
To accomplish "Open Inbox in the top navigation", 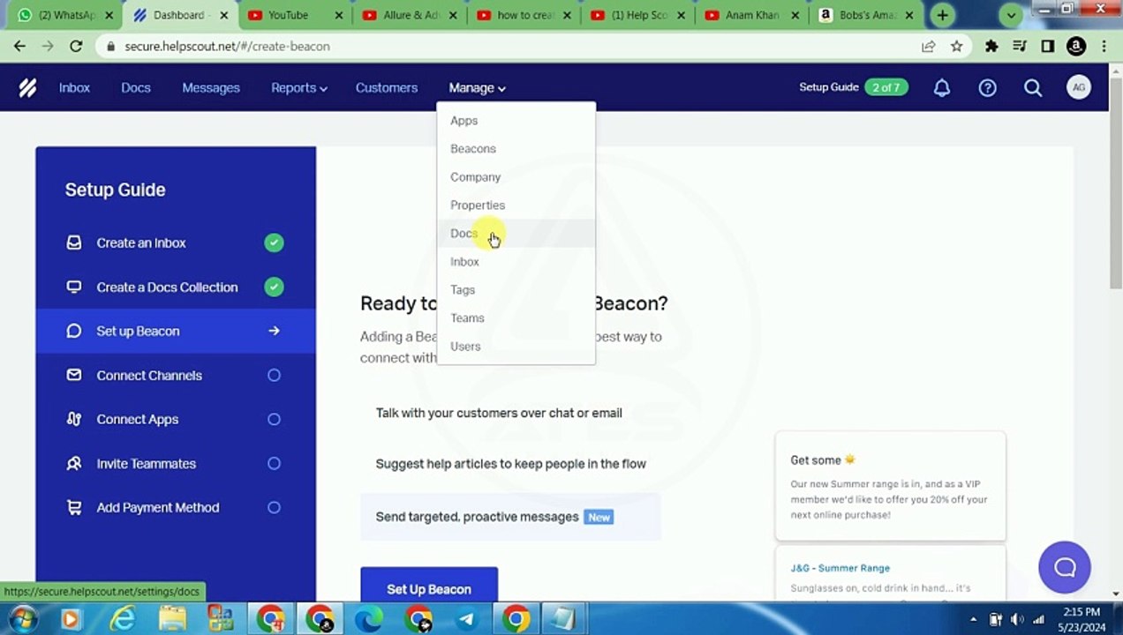I will pos(74,87).
